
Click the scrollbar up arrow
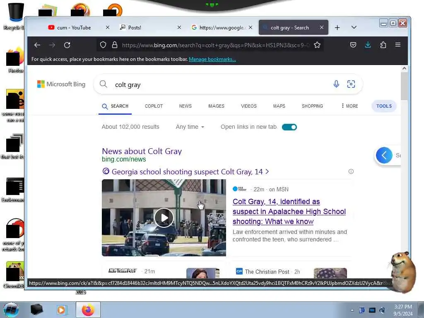(404, 68)
